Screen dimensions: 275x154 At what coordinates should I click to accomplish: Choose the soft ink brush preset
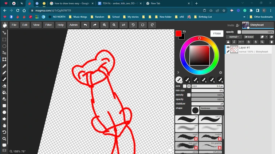(210, 119)
